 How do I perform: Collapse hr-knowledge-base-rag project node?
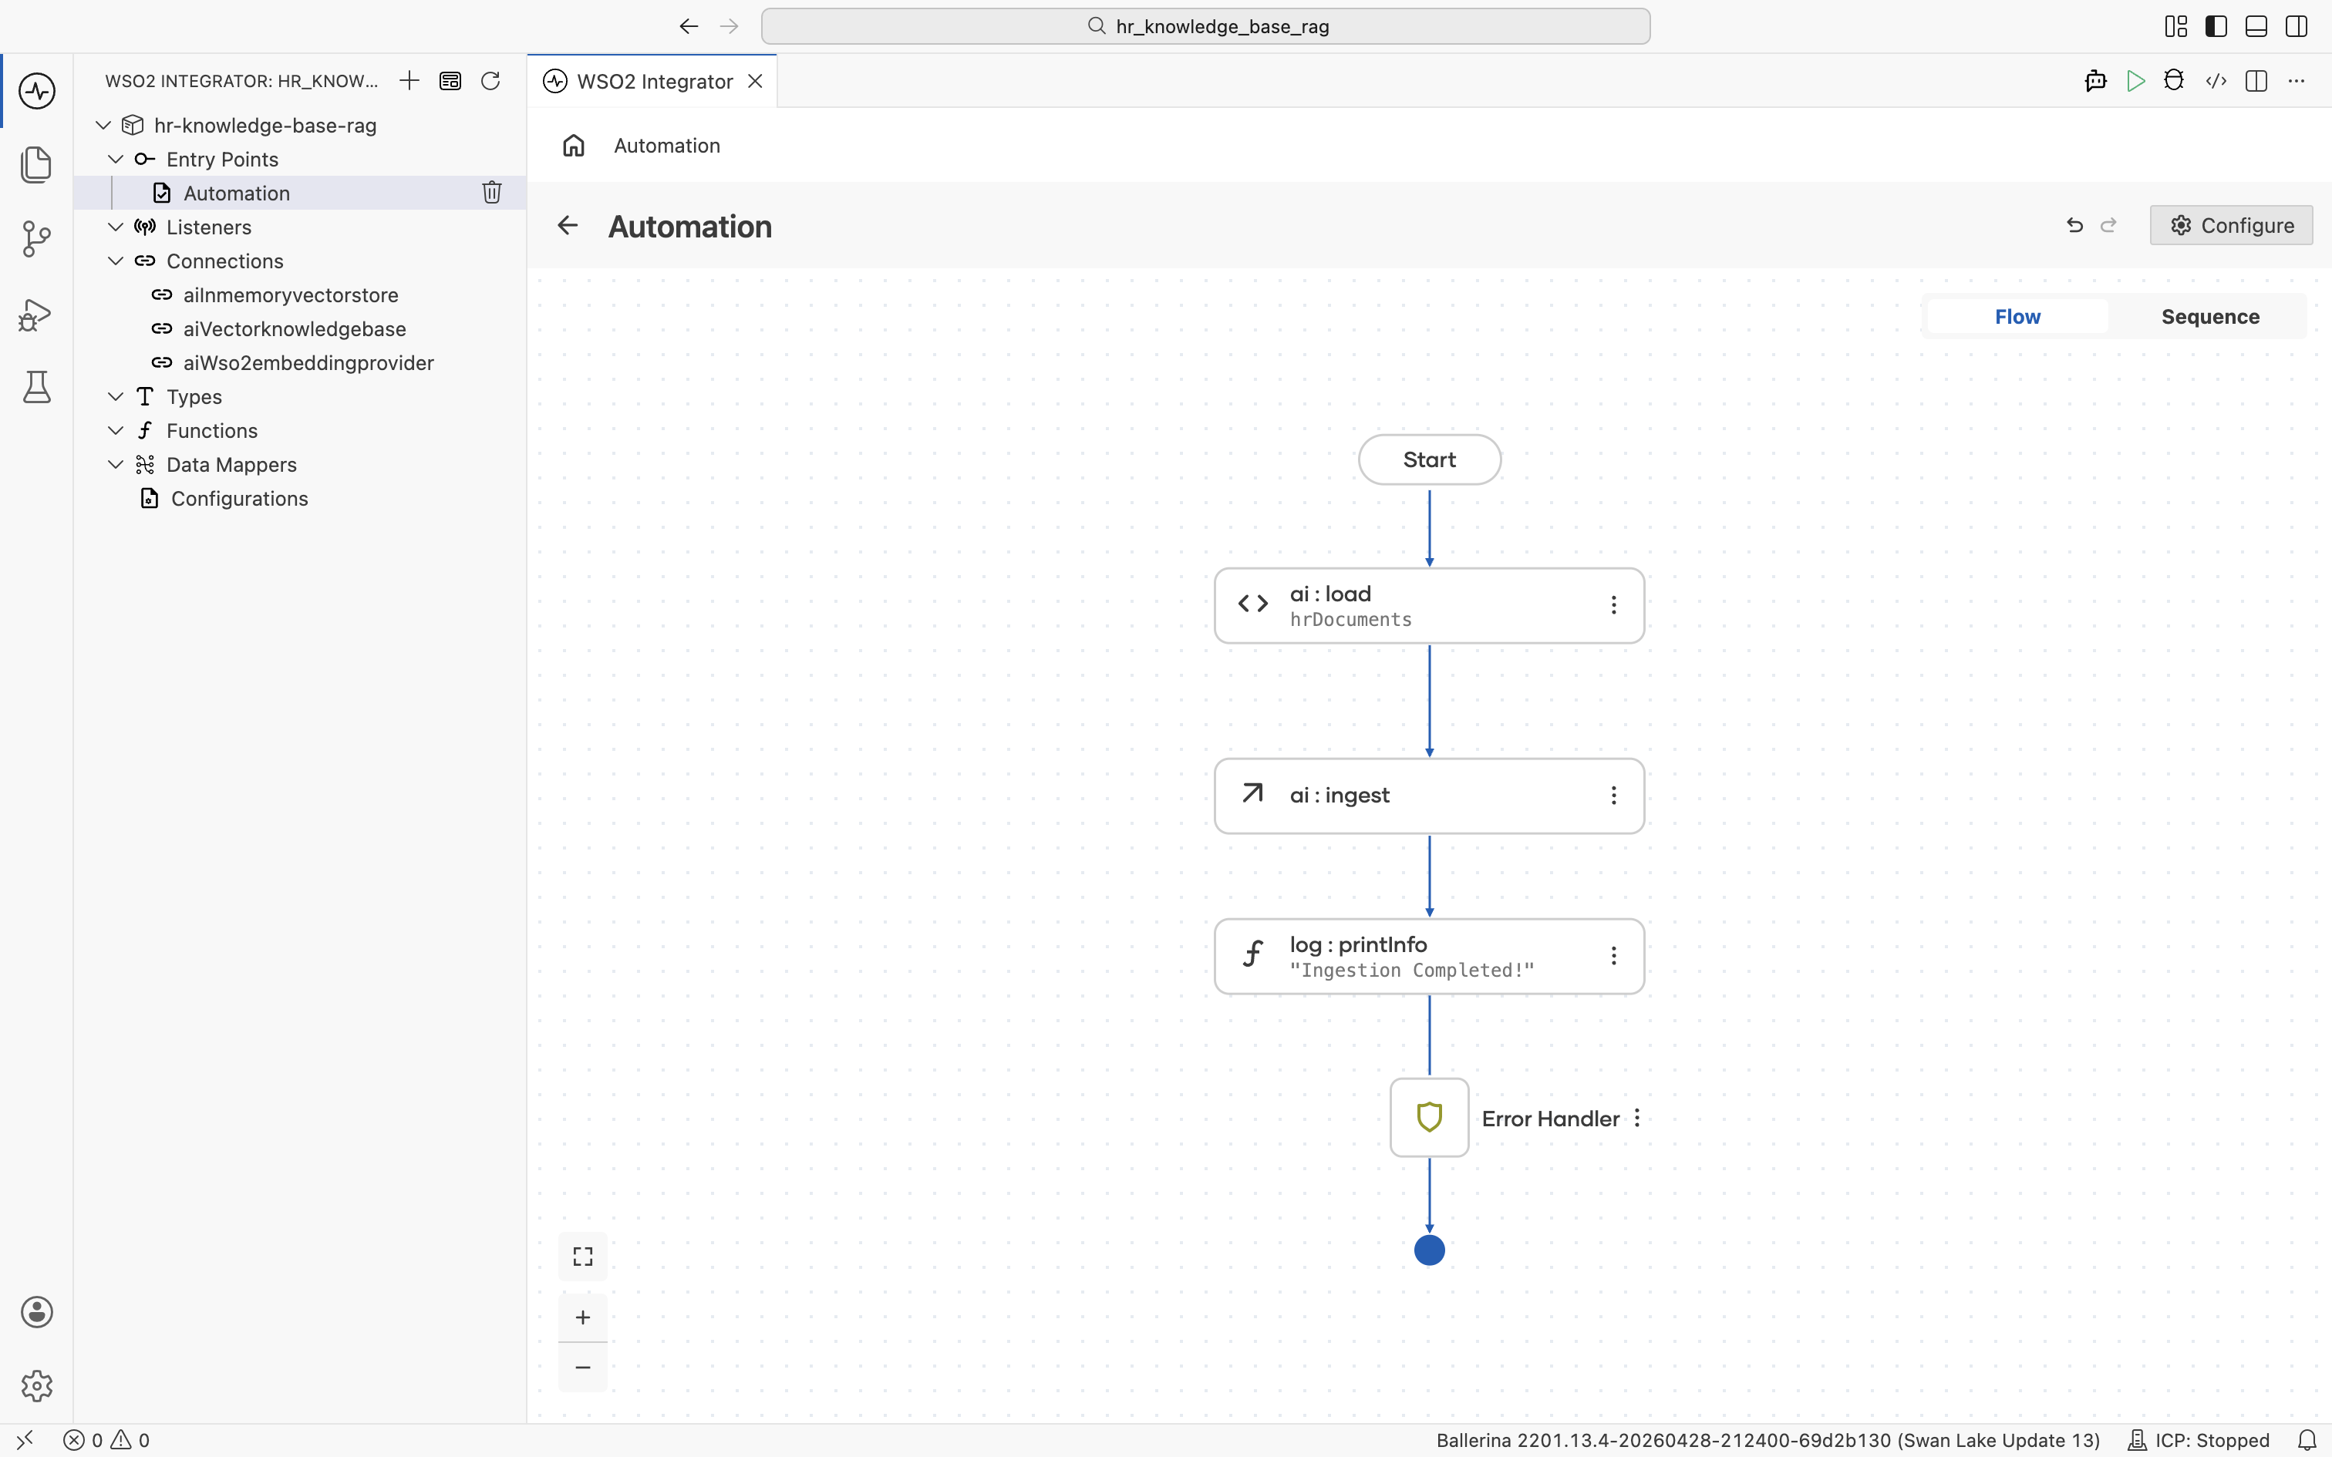coord(103,125)
